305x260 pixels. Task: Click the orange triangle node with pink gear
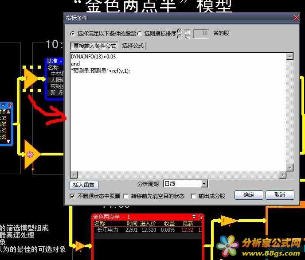(31, 154)
